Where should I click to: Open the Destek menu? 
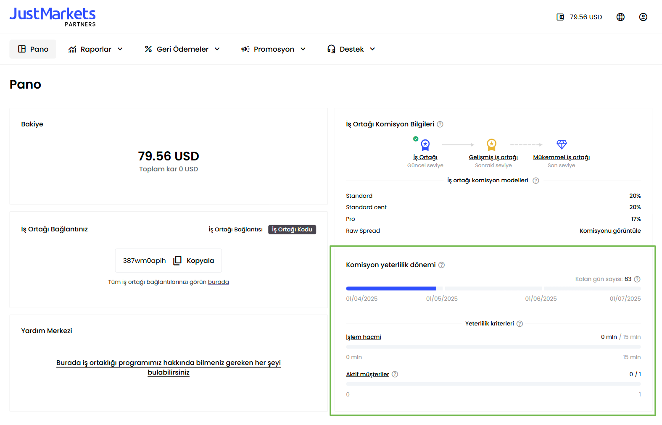(x=351, y=49)
